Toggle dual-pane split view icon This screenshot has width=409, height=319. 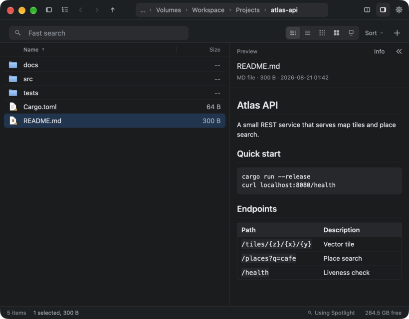(x=367, y=10)
